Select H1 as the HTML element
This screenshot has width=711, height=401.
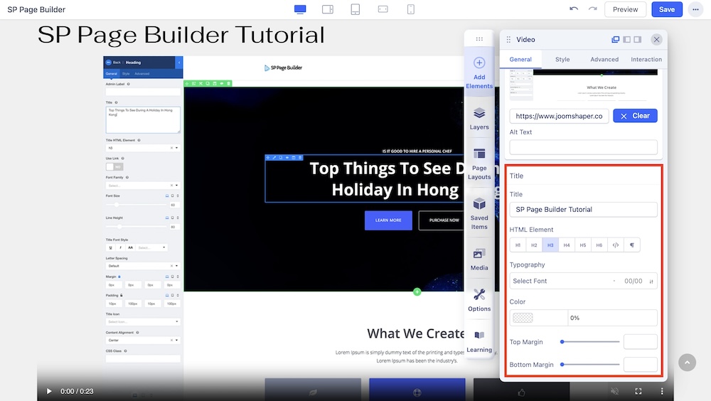coord(518,245)
